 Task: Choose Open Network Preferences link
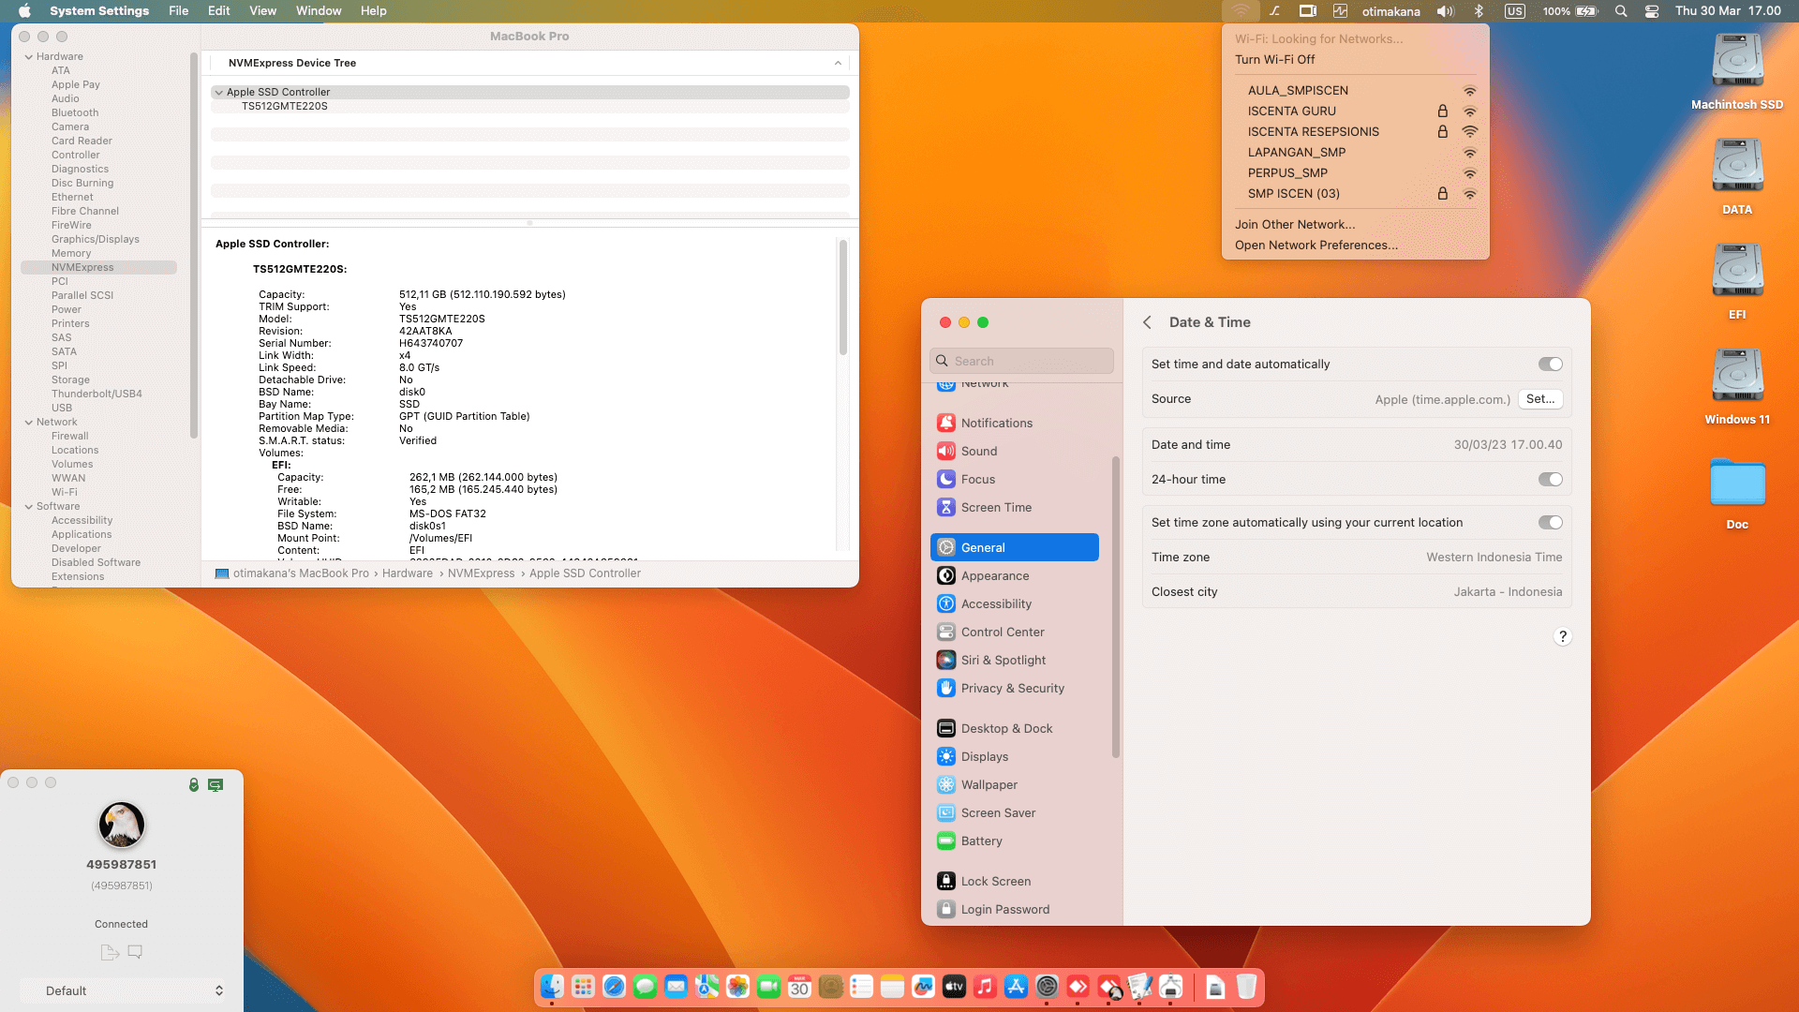1316,245
